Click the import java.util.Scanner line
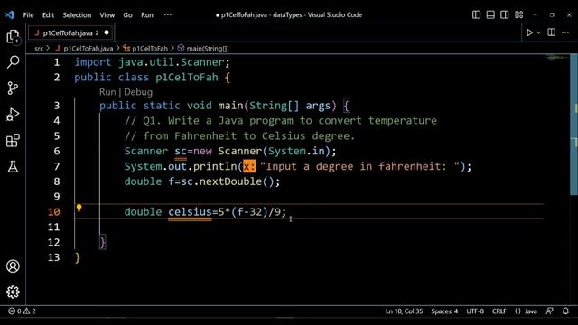 pos(152,62)
